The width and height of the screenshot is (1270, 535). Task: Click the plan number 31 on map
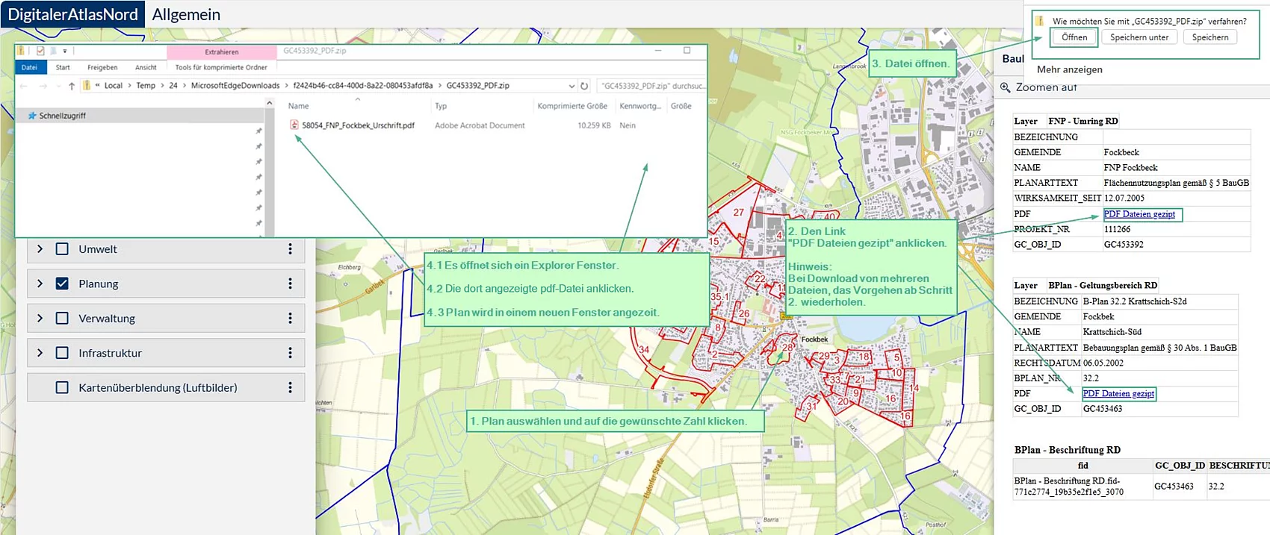coord(811,407)
